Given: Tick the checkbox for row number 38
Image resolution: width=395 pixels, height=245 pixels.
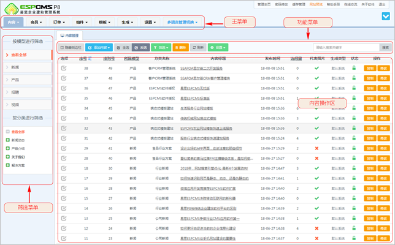Looking at the screenshot, I should pyautogui.click(x=64, y=69).
